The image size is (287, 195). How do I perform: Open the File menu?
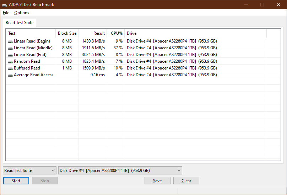(6, 13)
